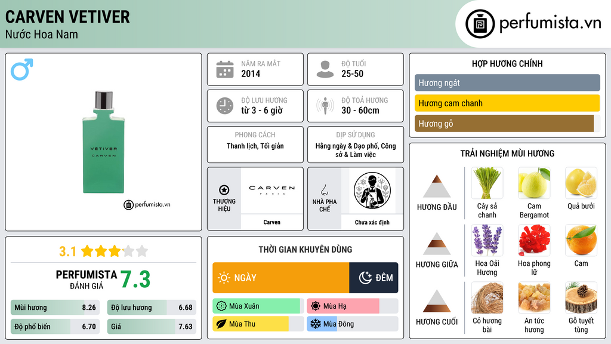Image resolution: width=611 pixels, height=344 pixels.
Task: Click the Độ lưu hương 6.68 score bar
Action: pyautogui.click(x=152, y=308)
